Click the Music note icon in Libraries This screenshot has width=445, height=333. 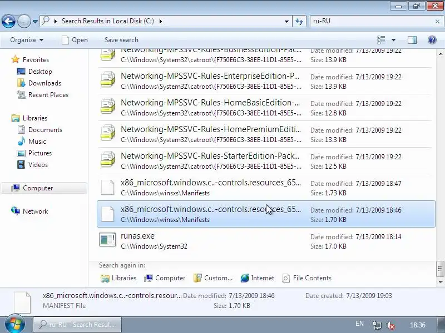pos(21,141)
